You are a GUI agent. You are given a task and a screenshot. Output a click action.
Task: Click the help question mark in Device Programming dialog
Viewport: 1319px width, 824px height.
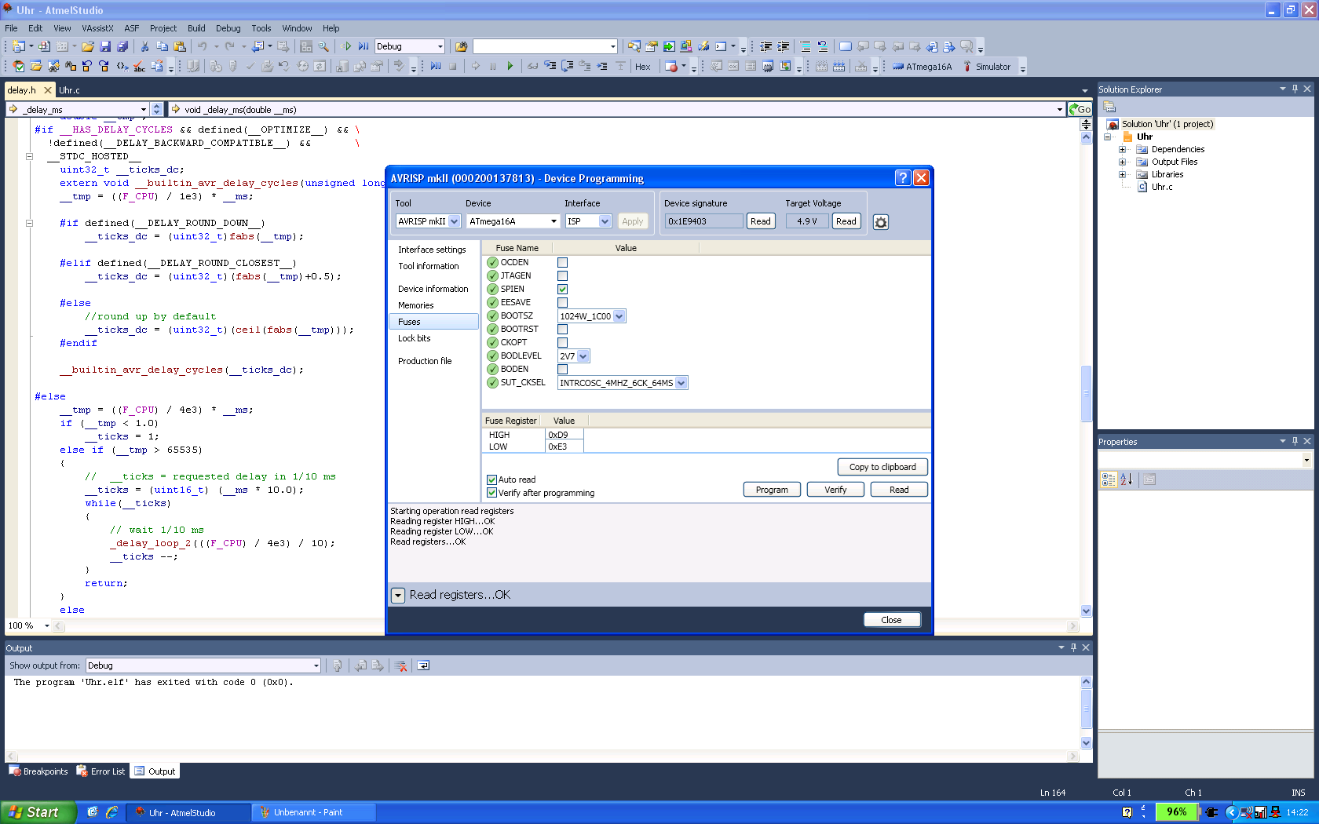click(x=903, y=178)
